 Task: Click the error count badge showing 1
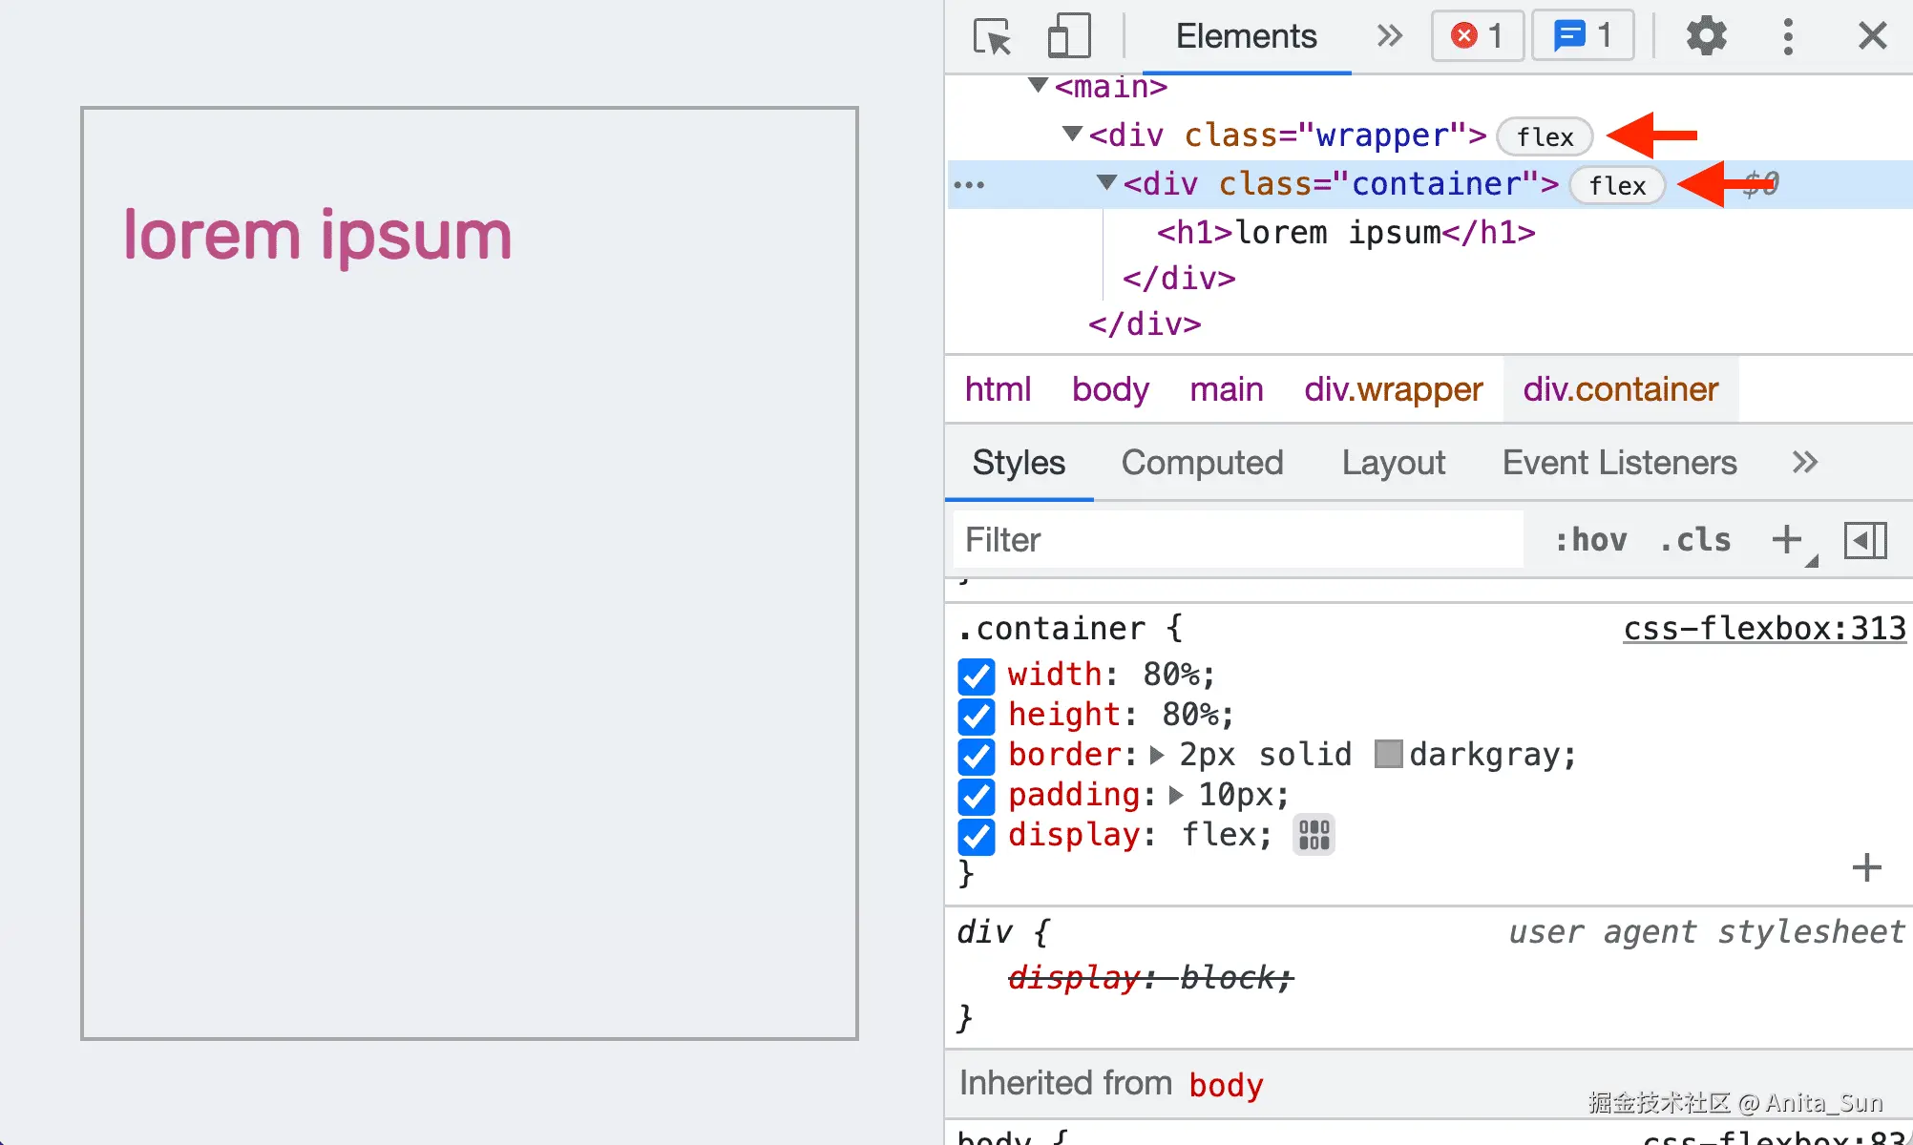pos(1477,36)
